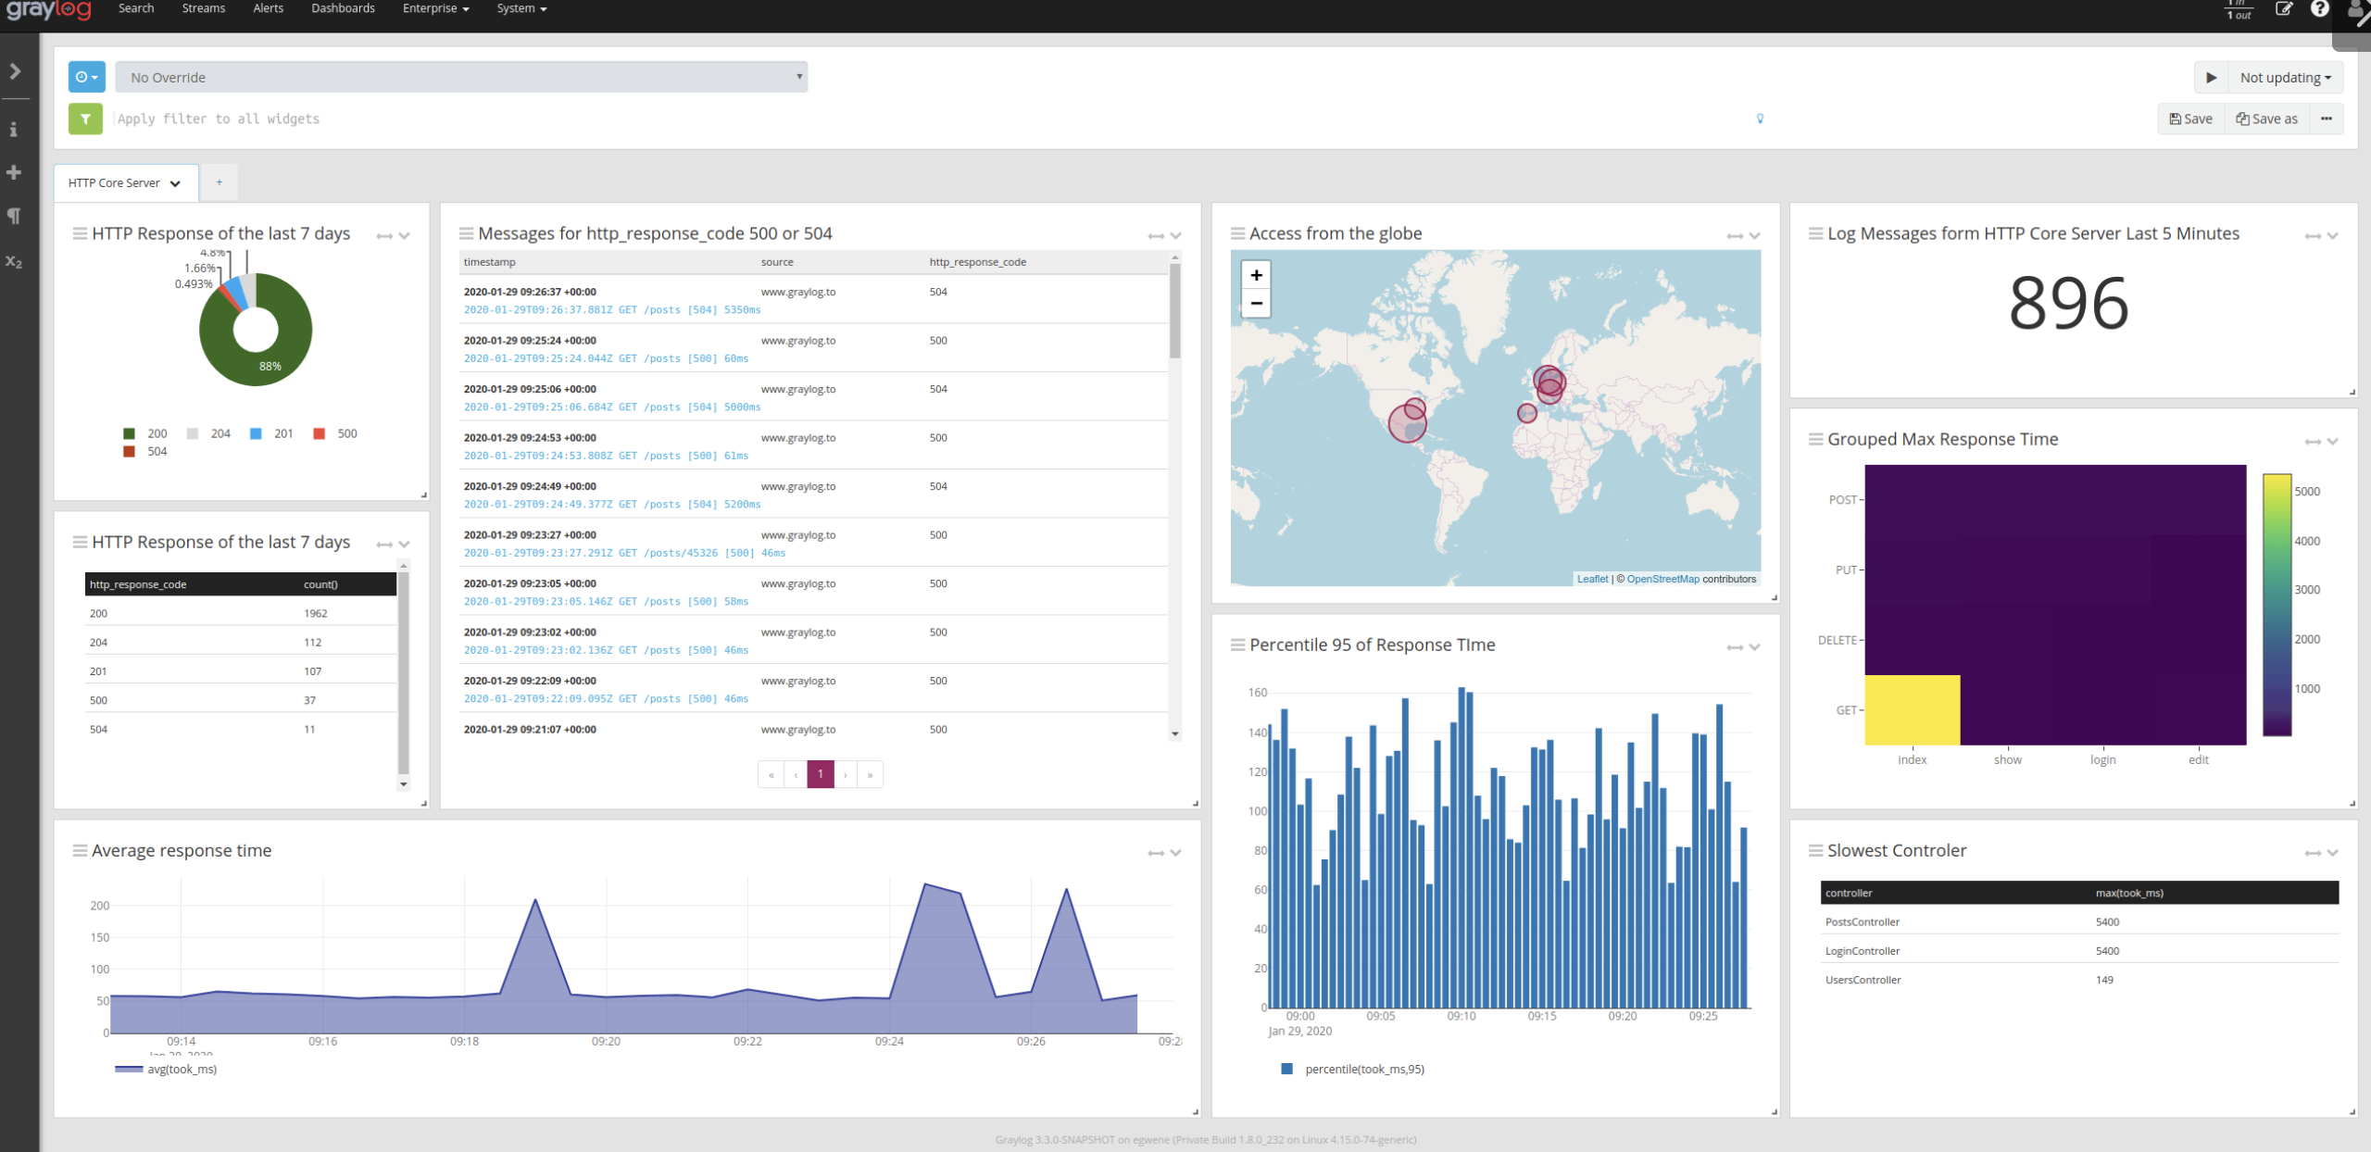
Task: Click the play refresh button
Action: click(2211, 78)
